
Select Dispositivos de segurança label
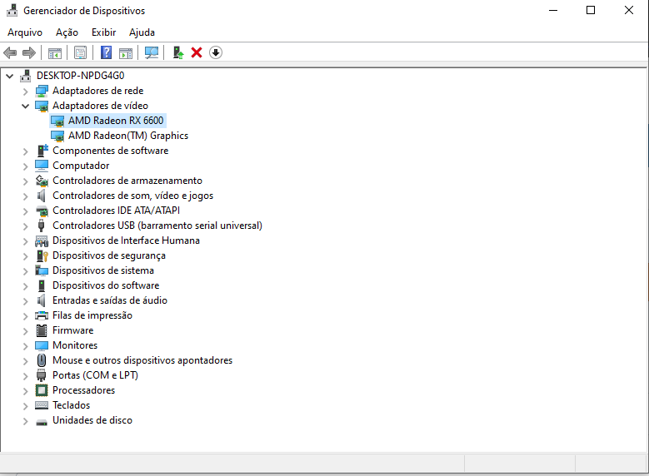(109, 255)
